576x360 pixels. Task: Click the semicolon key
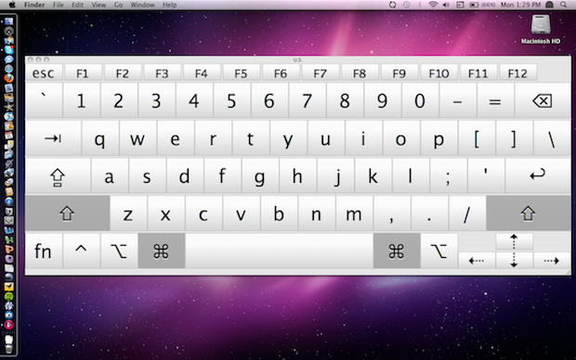(x=449, y=176)
